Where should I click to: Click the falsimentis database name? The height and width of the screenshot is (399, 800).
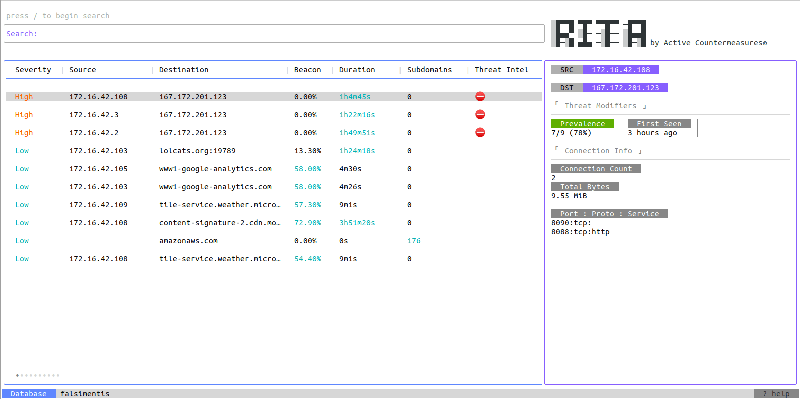click(x=85, y=394)
